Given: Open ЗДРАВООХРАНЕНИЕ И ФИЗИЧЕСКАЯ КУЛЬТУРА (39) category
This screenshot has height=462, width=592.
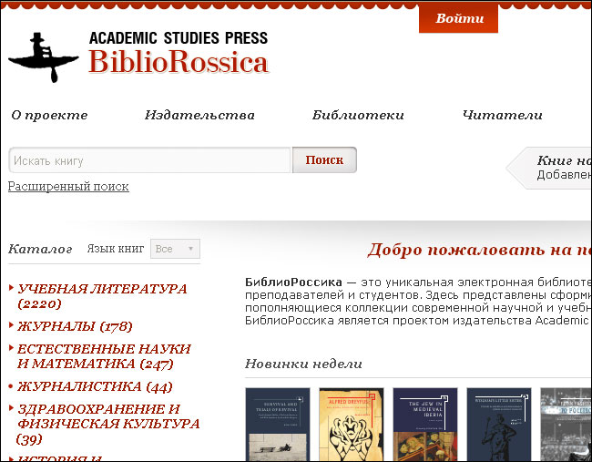Looking at the screenshot, I should click(x=108, y=424).
